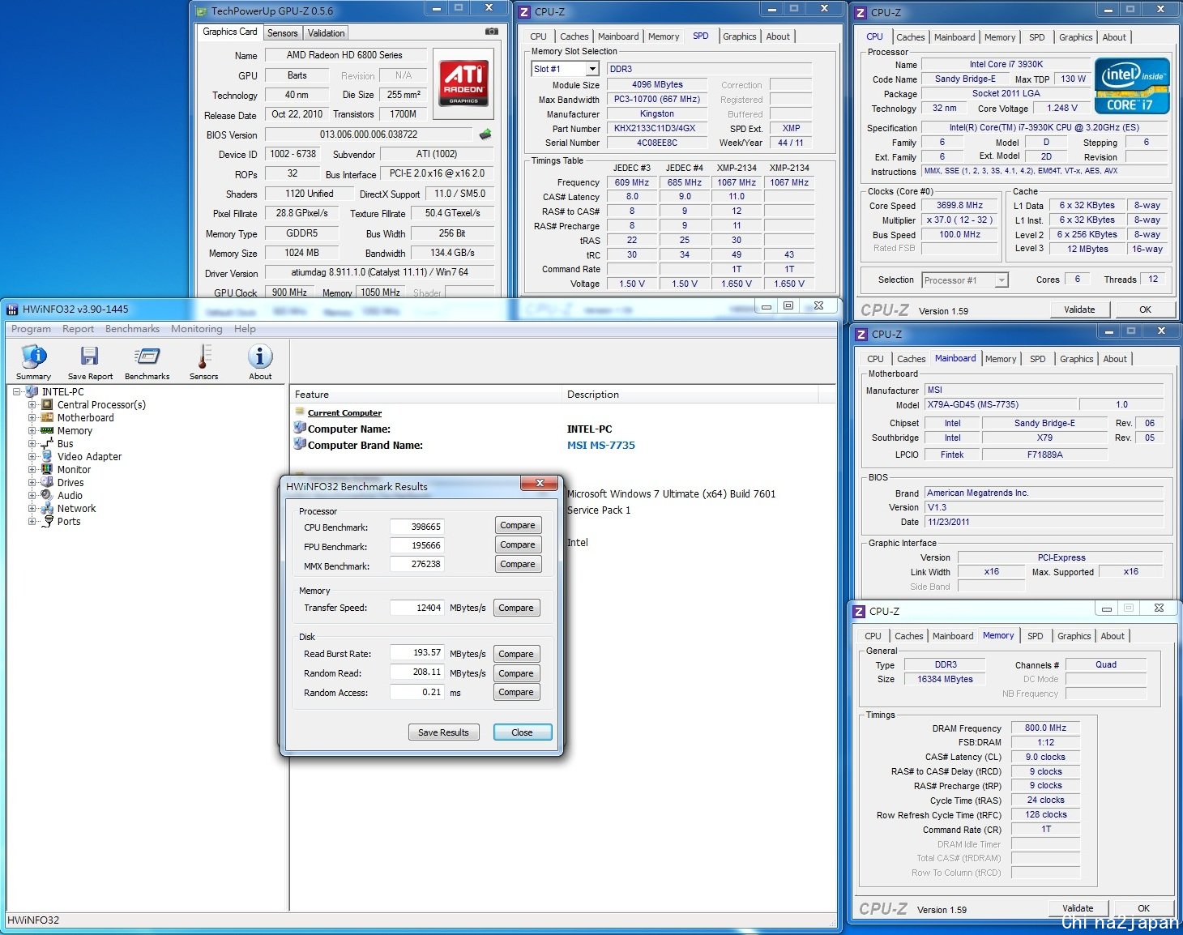Click the Read Burst Rate value field
The image size is (1183, 935).
[416, 652]
